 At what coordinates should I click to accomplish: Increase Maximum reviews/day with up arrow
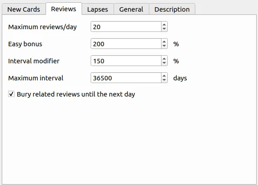click(164, 24)
